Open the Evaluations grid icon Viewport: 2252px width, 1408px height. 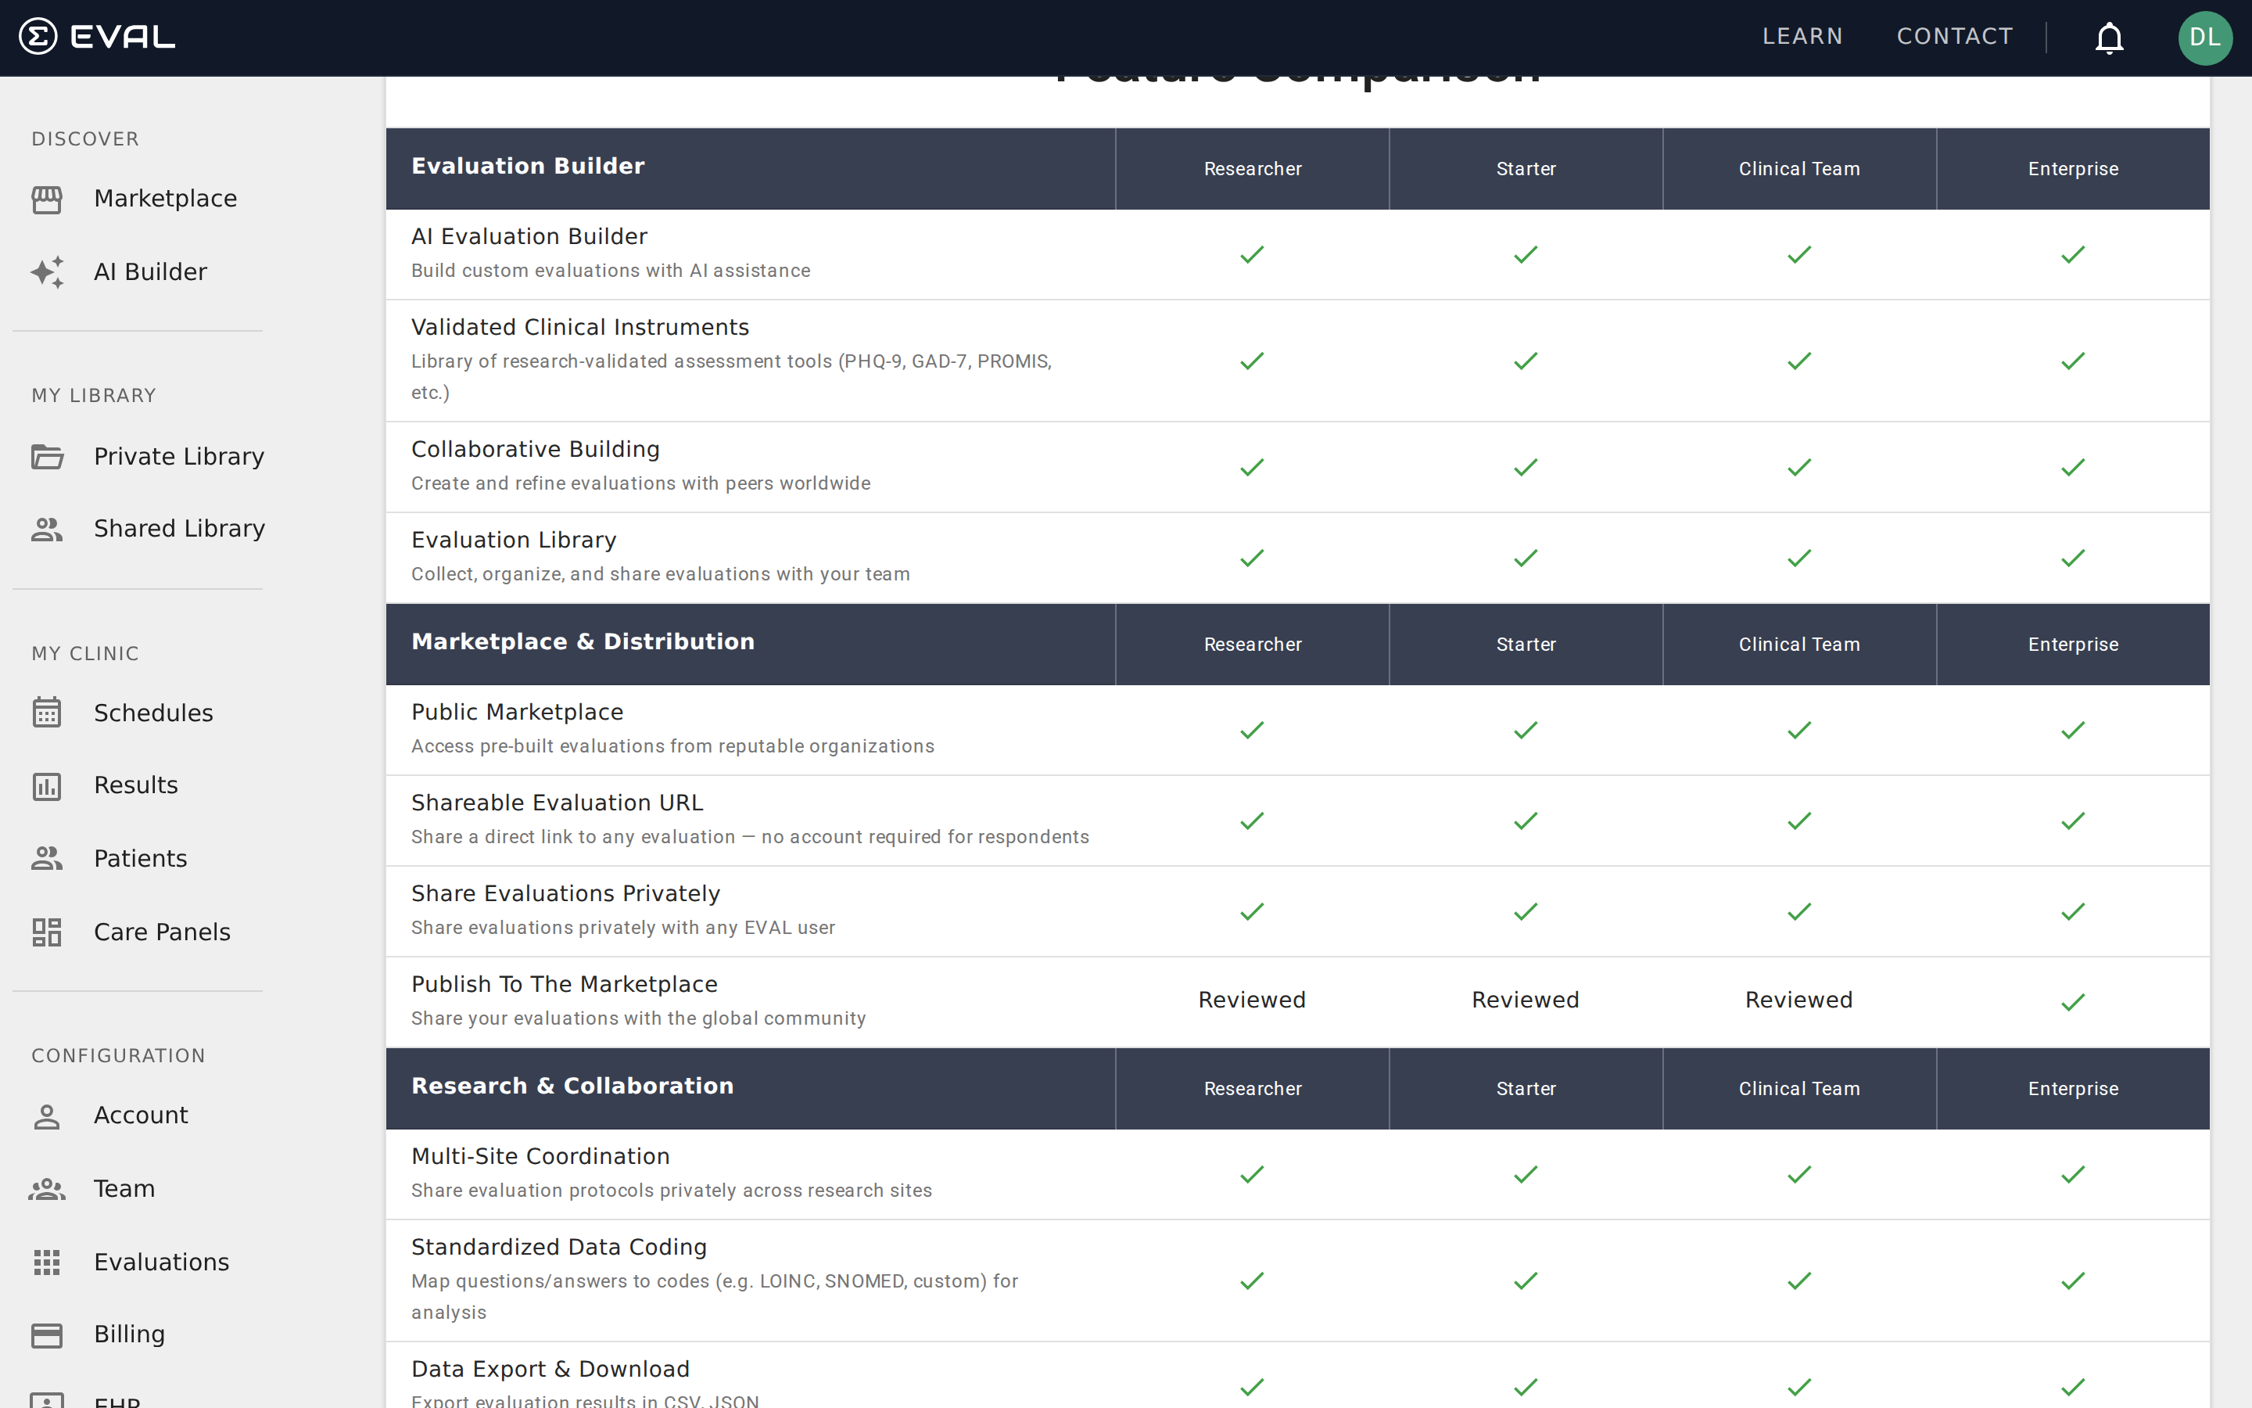(x=48, y=1262)
